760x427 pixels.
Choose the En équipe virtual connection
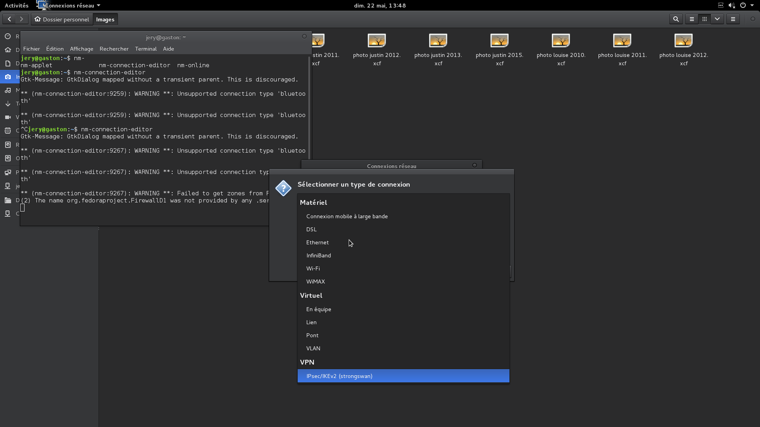[x=403, y=309]
